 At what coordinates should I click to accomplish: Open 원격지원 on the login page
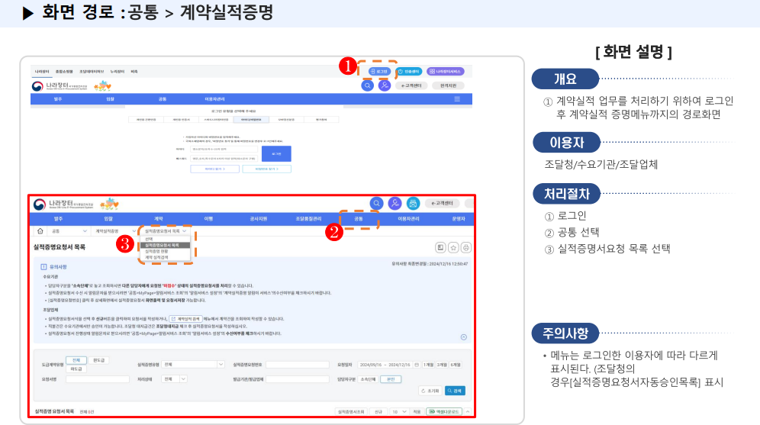coord(448,85)
